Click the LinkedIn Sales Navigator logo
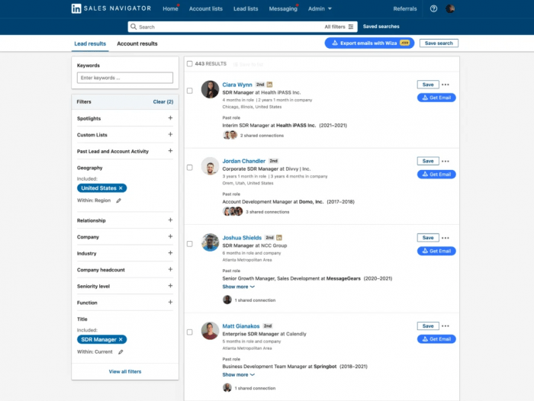This screenshot has width=534, height=401. tap(111, 8)
